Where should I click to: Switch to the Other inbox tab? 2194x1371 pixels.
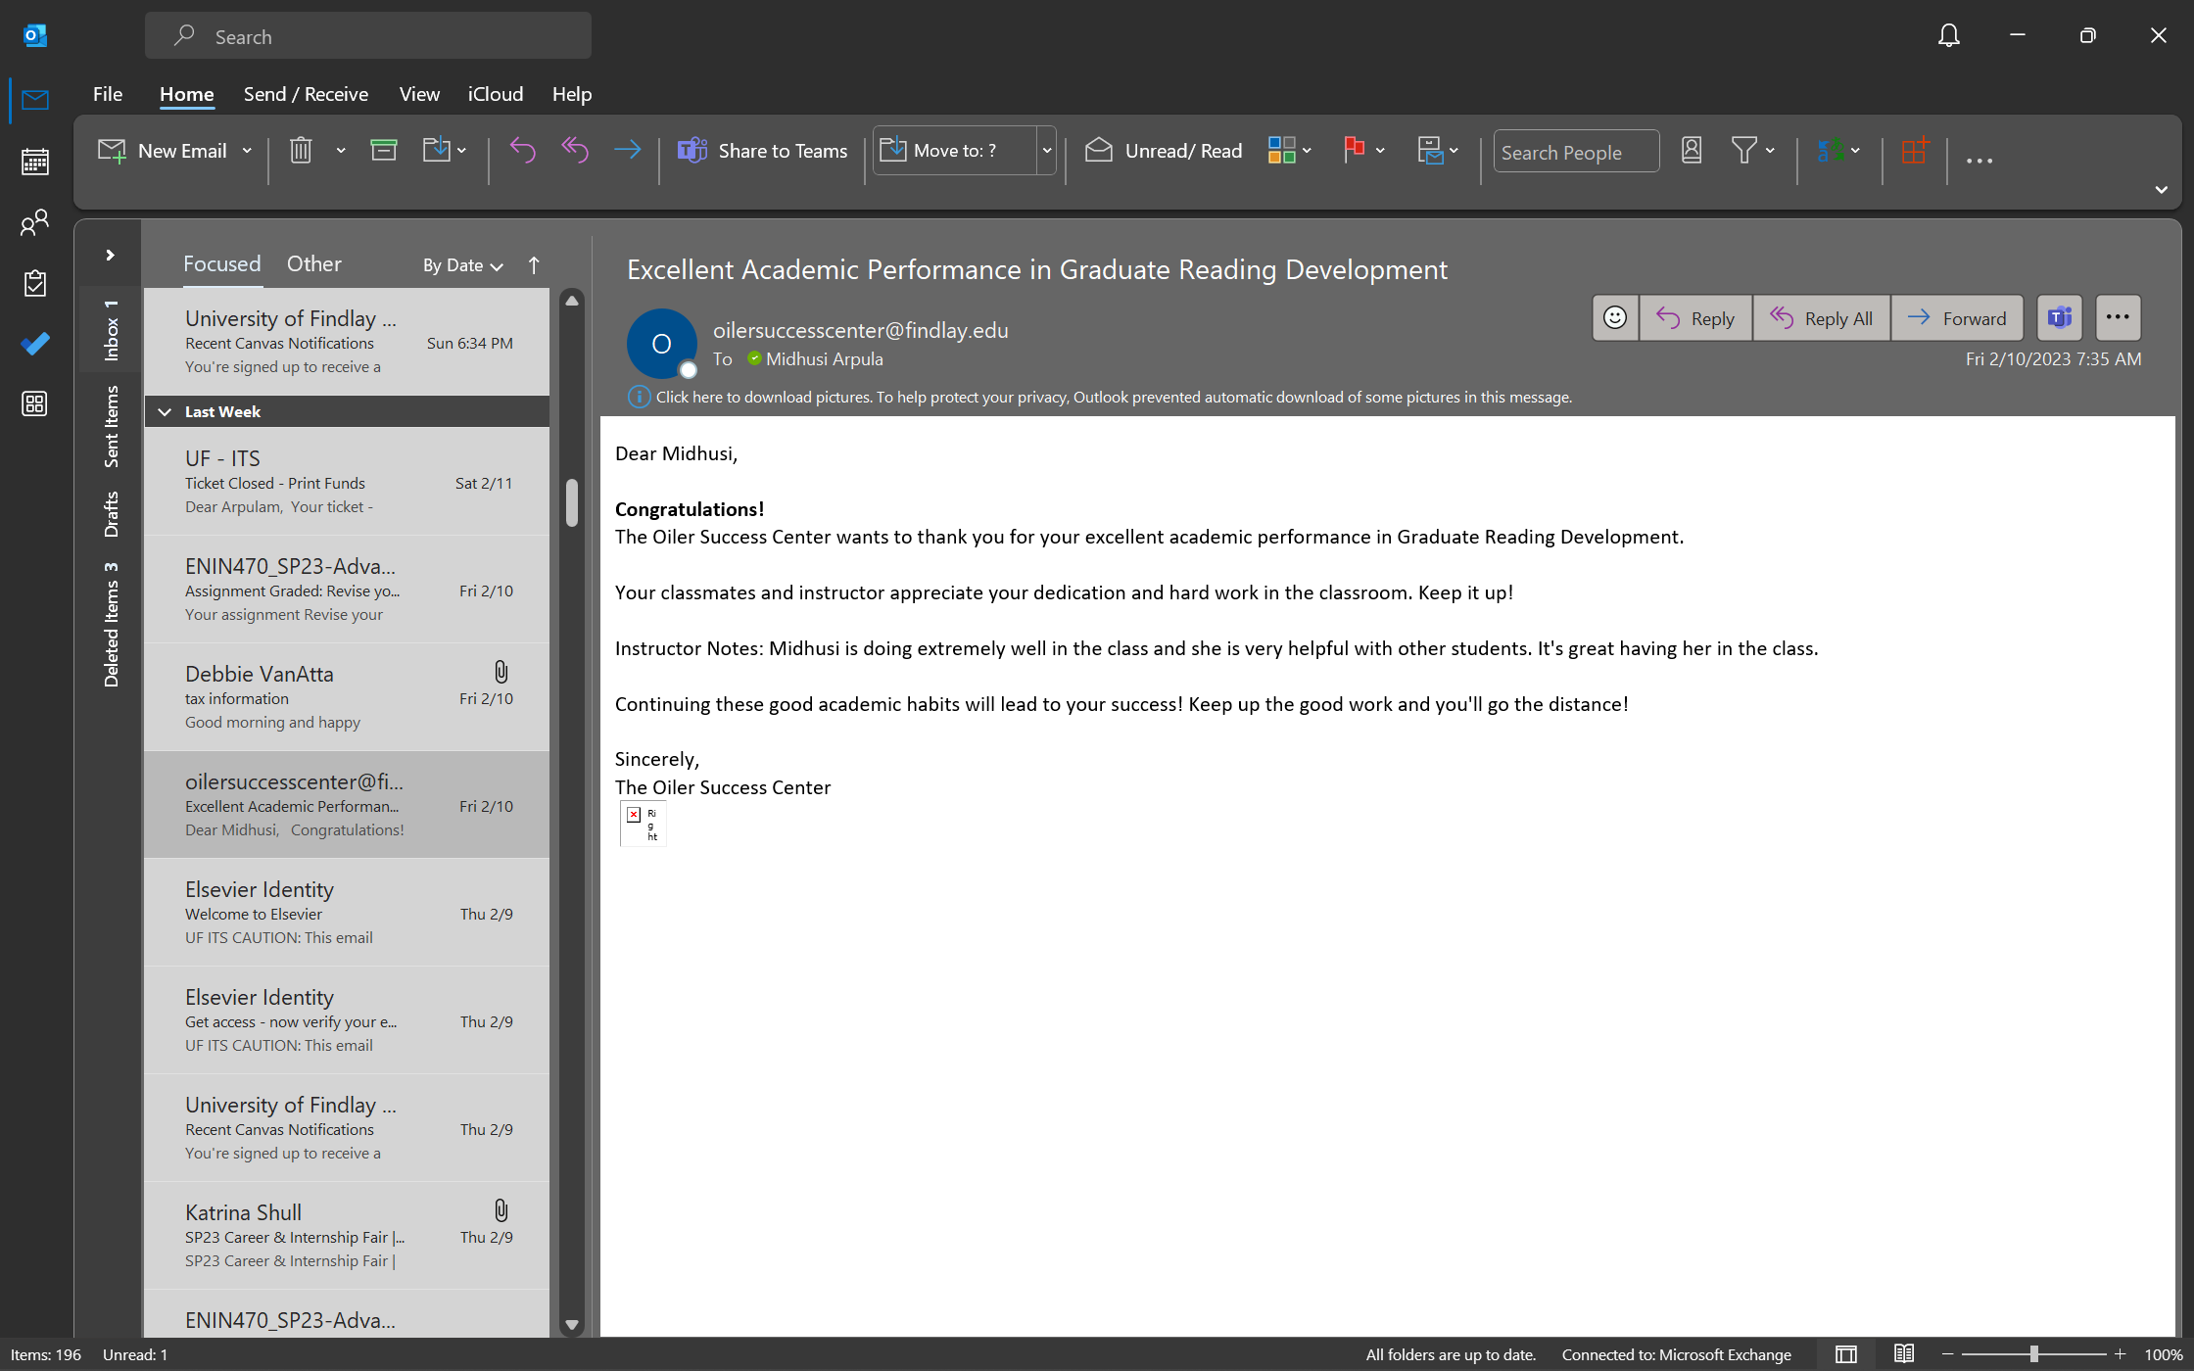click(313, 264)
